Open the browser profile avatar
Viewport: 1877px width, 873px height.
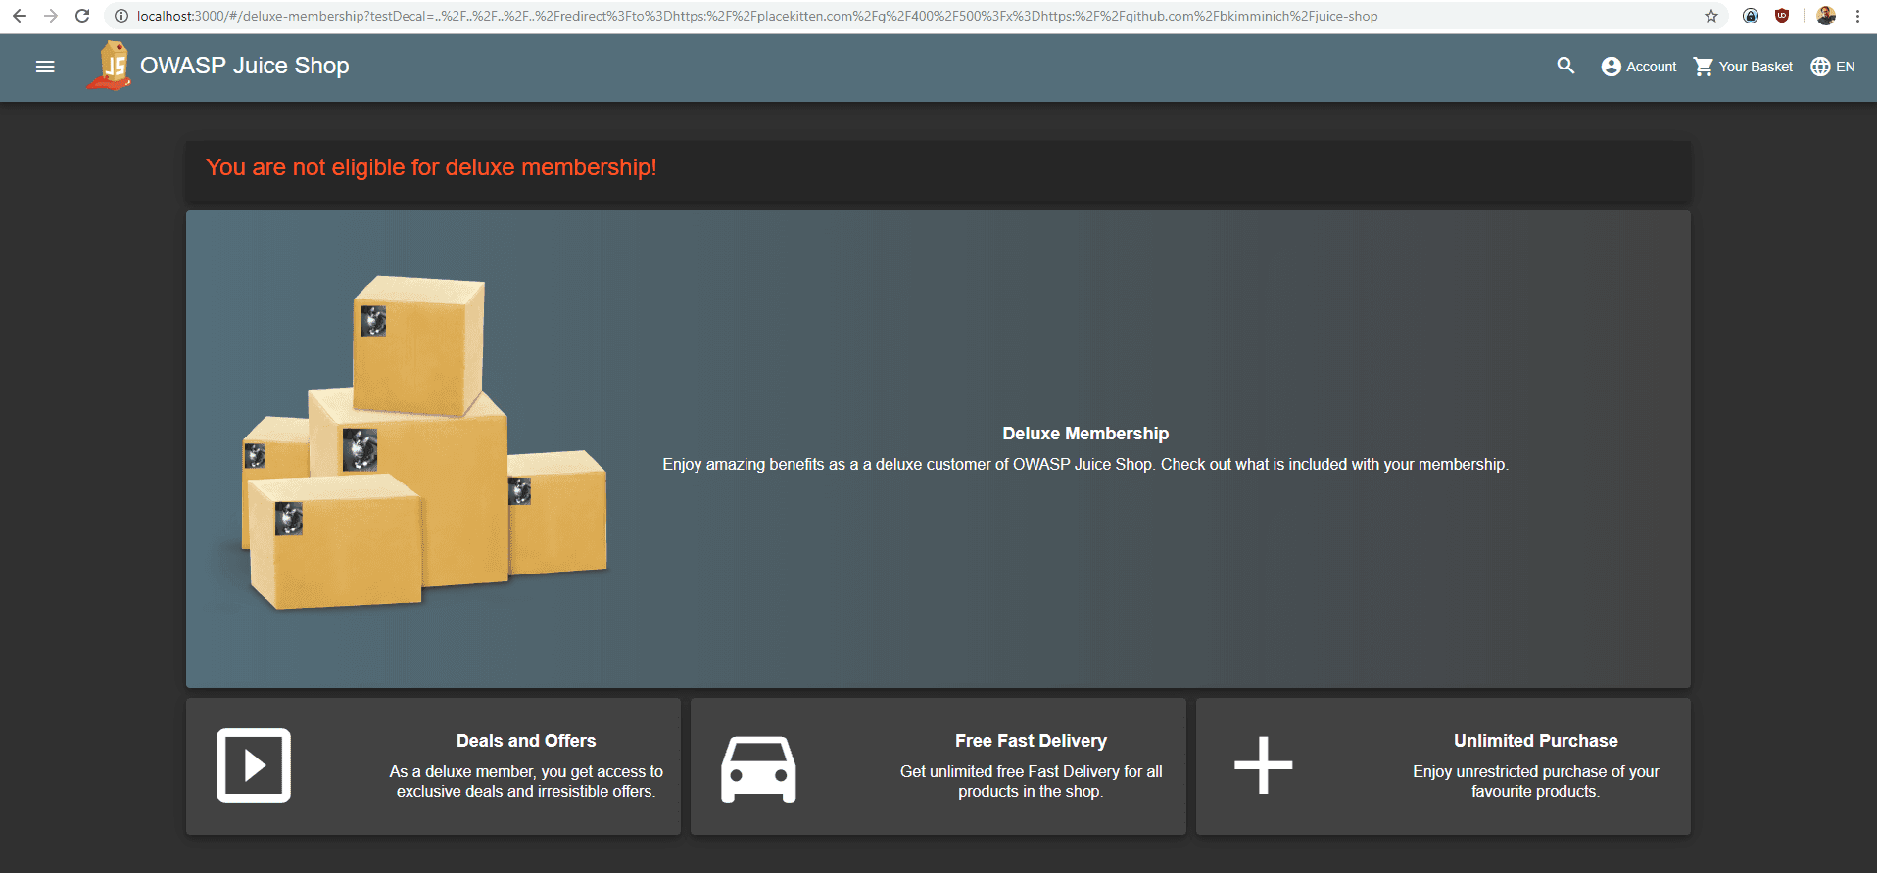[1826, 16]
